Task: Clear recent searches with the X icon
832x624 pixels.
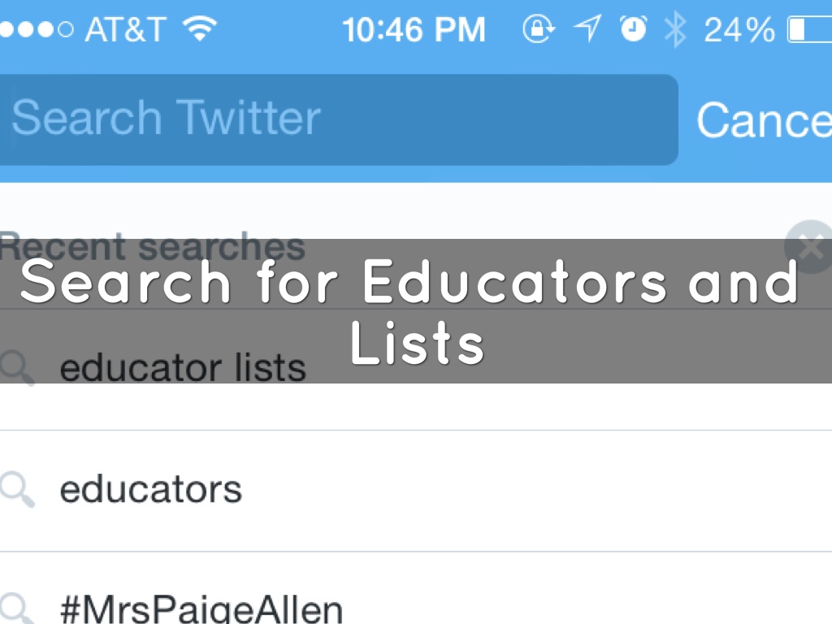Action: pyautogui.click(x=809, y=245)
